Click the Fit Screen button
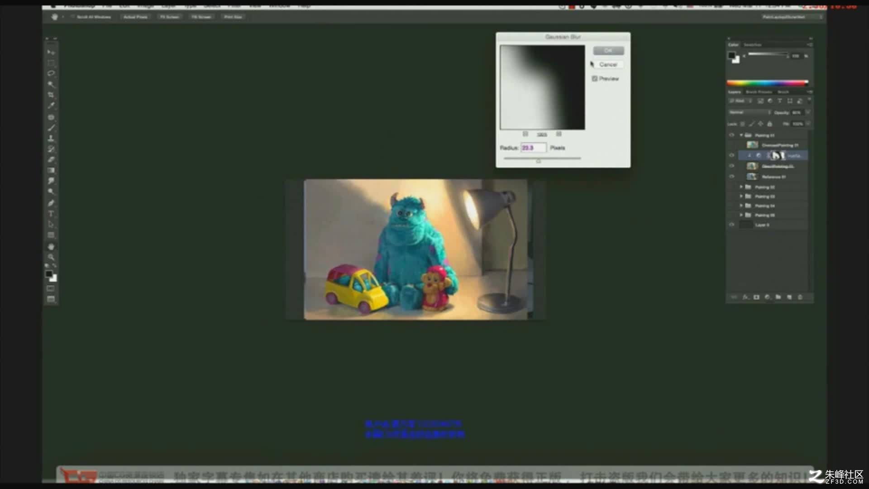 pyautogui.click(x=169, y=17)
